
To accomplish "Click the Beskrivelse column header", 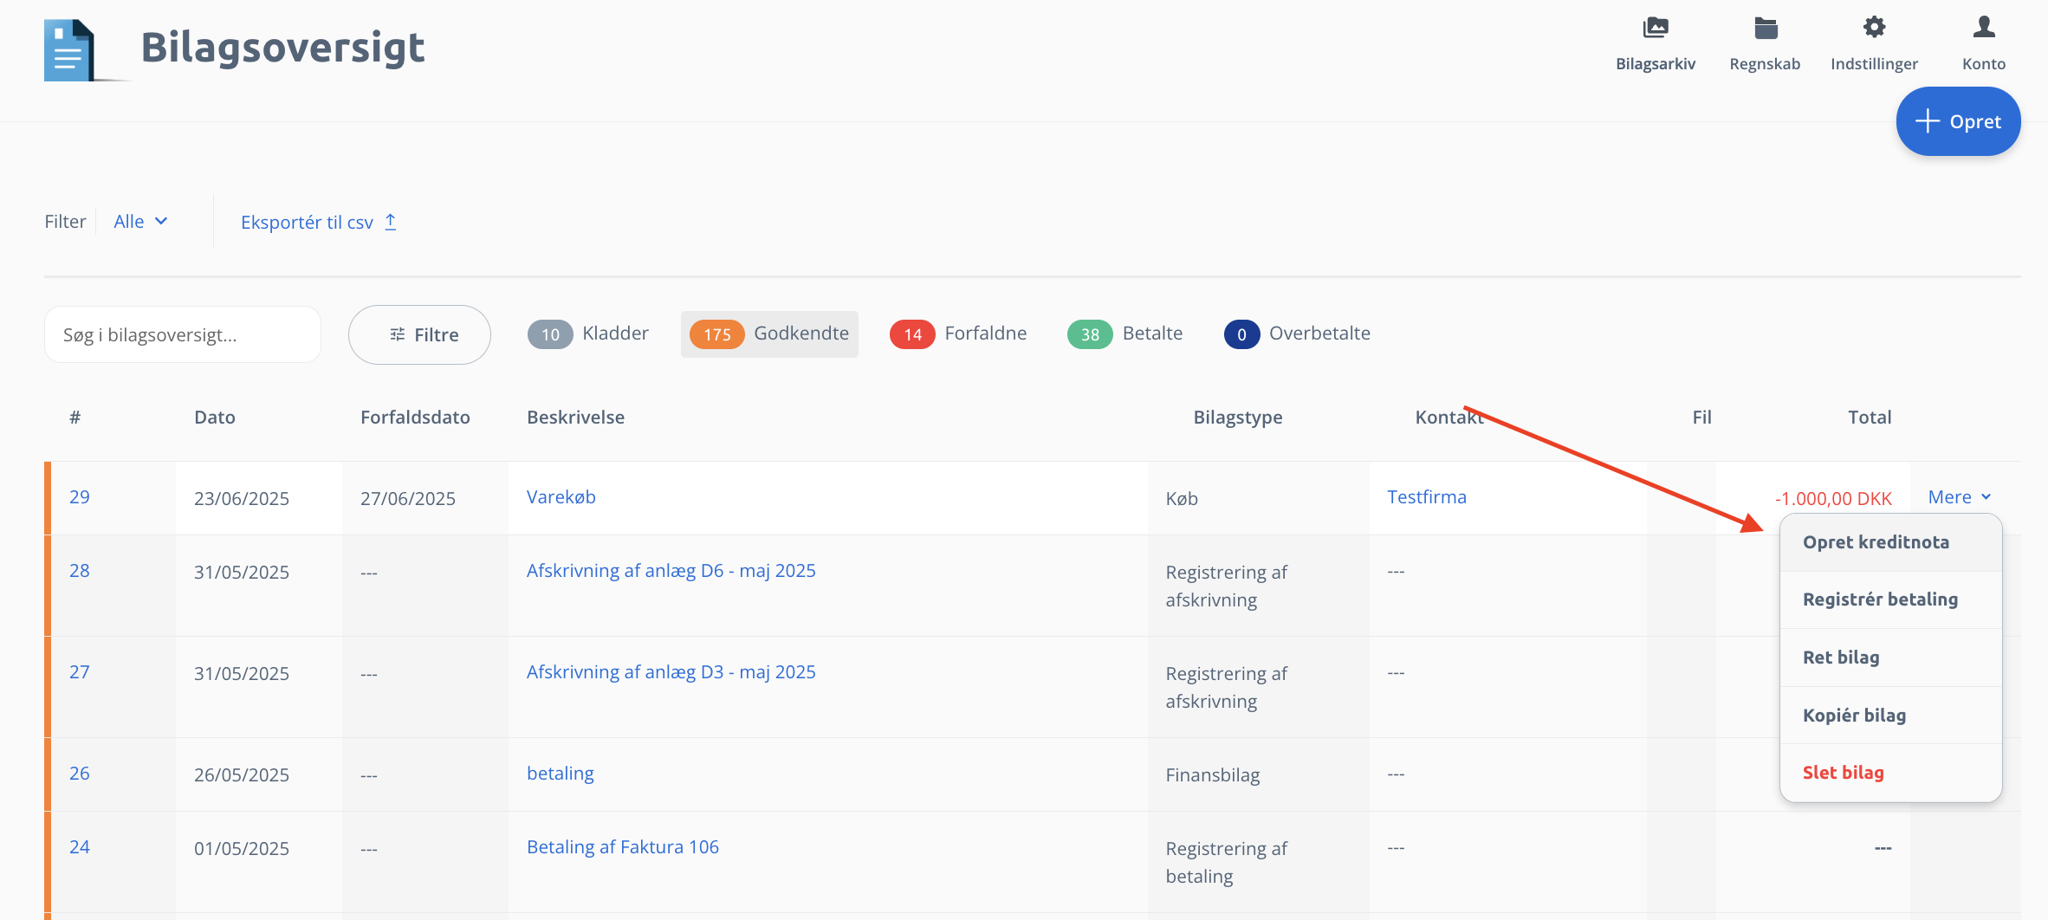I will tap(575, 418).
